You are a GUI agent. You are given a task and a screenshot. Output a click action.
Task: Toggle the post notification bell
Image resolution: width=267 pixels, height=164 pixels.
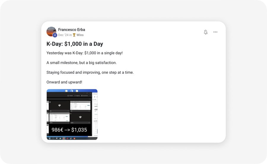[206, 32]
